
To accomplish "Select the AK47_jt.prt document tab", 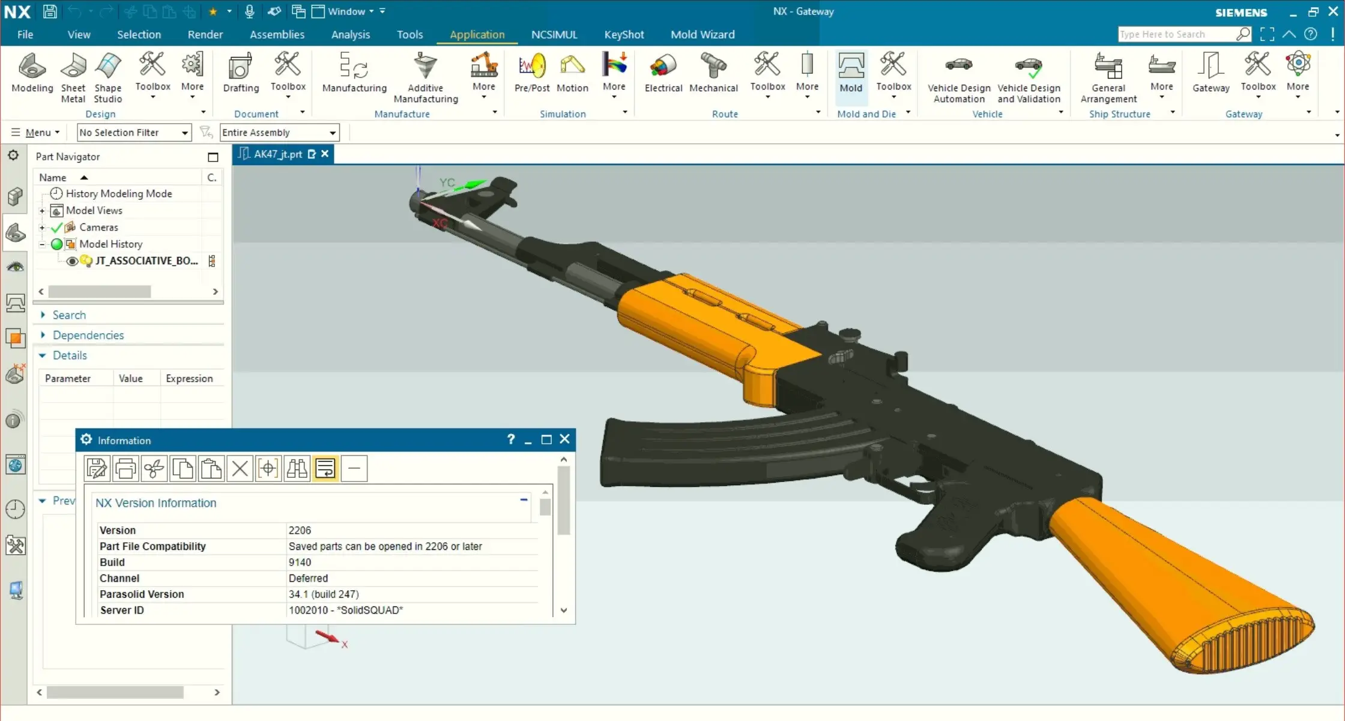I will click(277, 154).
